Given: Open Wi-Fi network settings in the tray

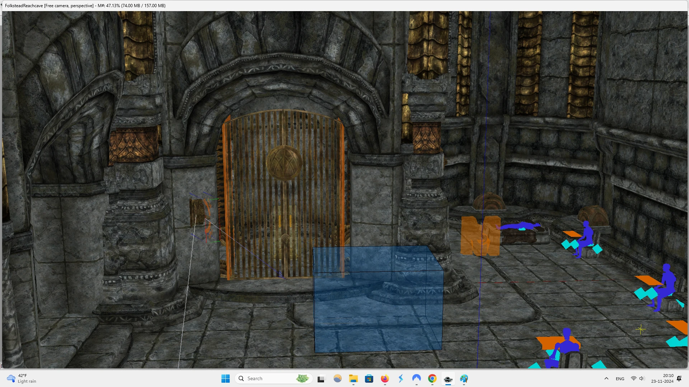Looking at the screenshot, I should tap(633, 378).
